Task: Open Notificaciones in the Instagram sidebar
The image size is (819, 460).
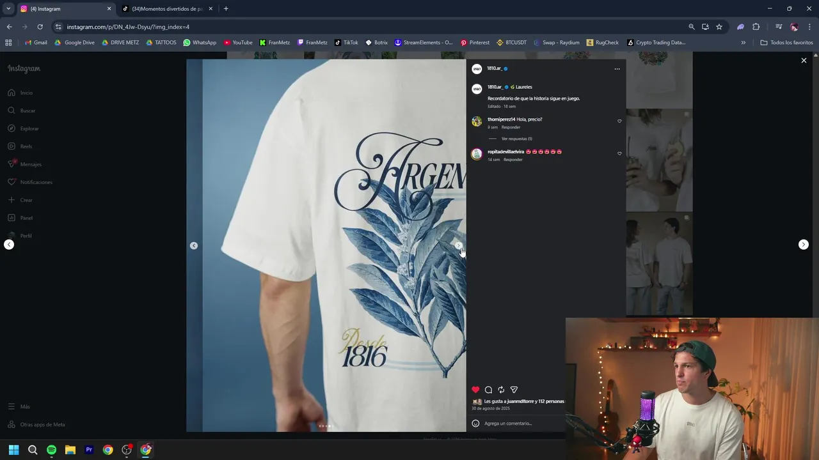Action: pyautogui.click(x=30, y=182)
